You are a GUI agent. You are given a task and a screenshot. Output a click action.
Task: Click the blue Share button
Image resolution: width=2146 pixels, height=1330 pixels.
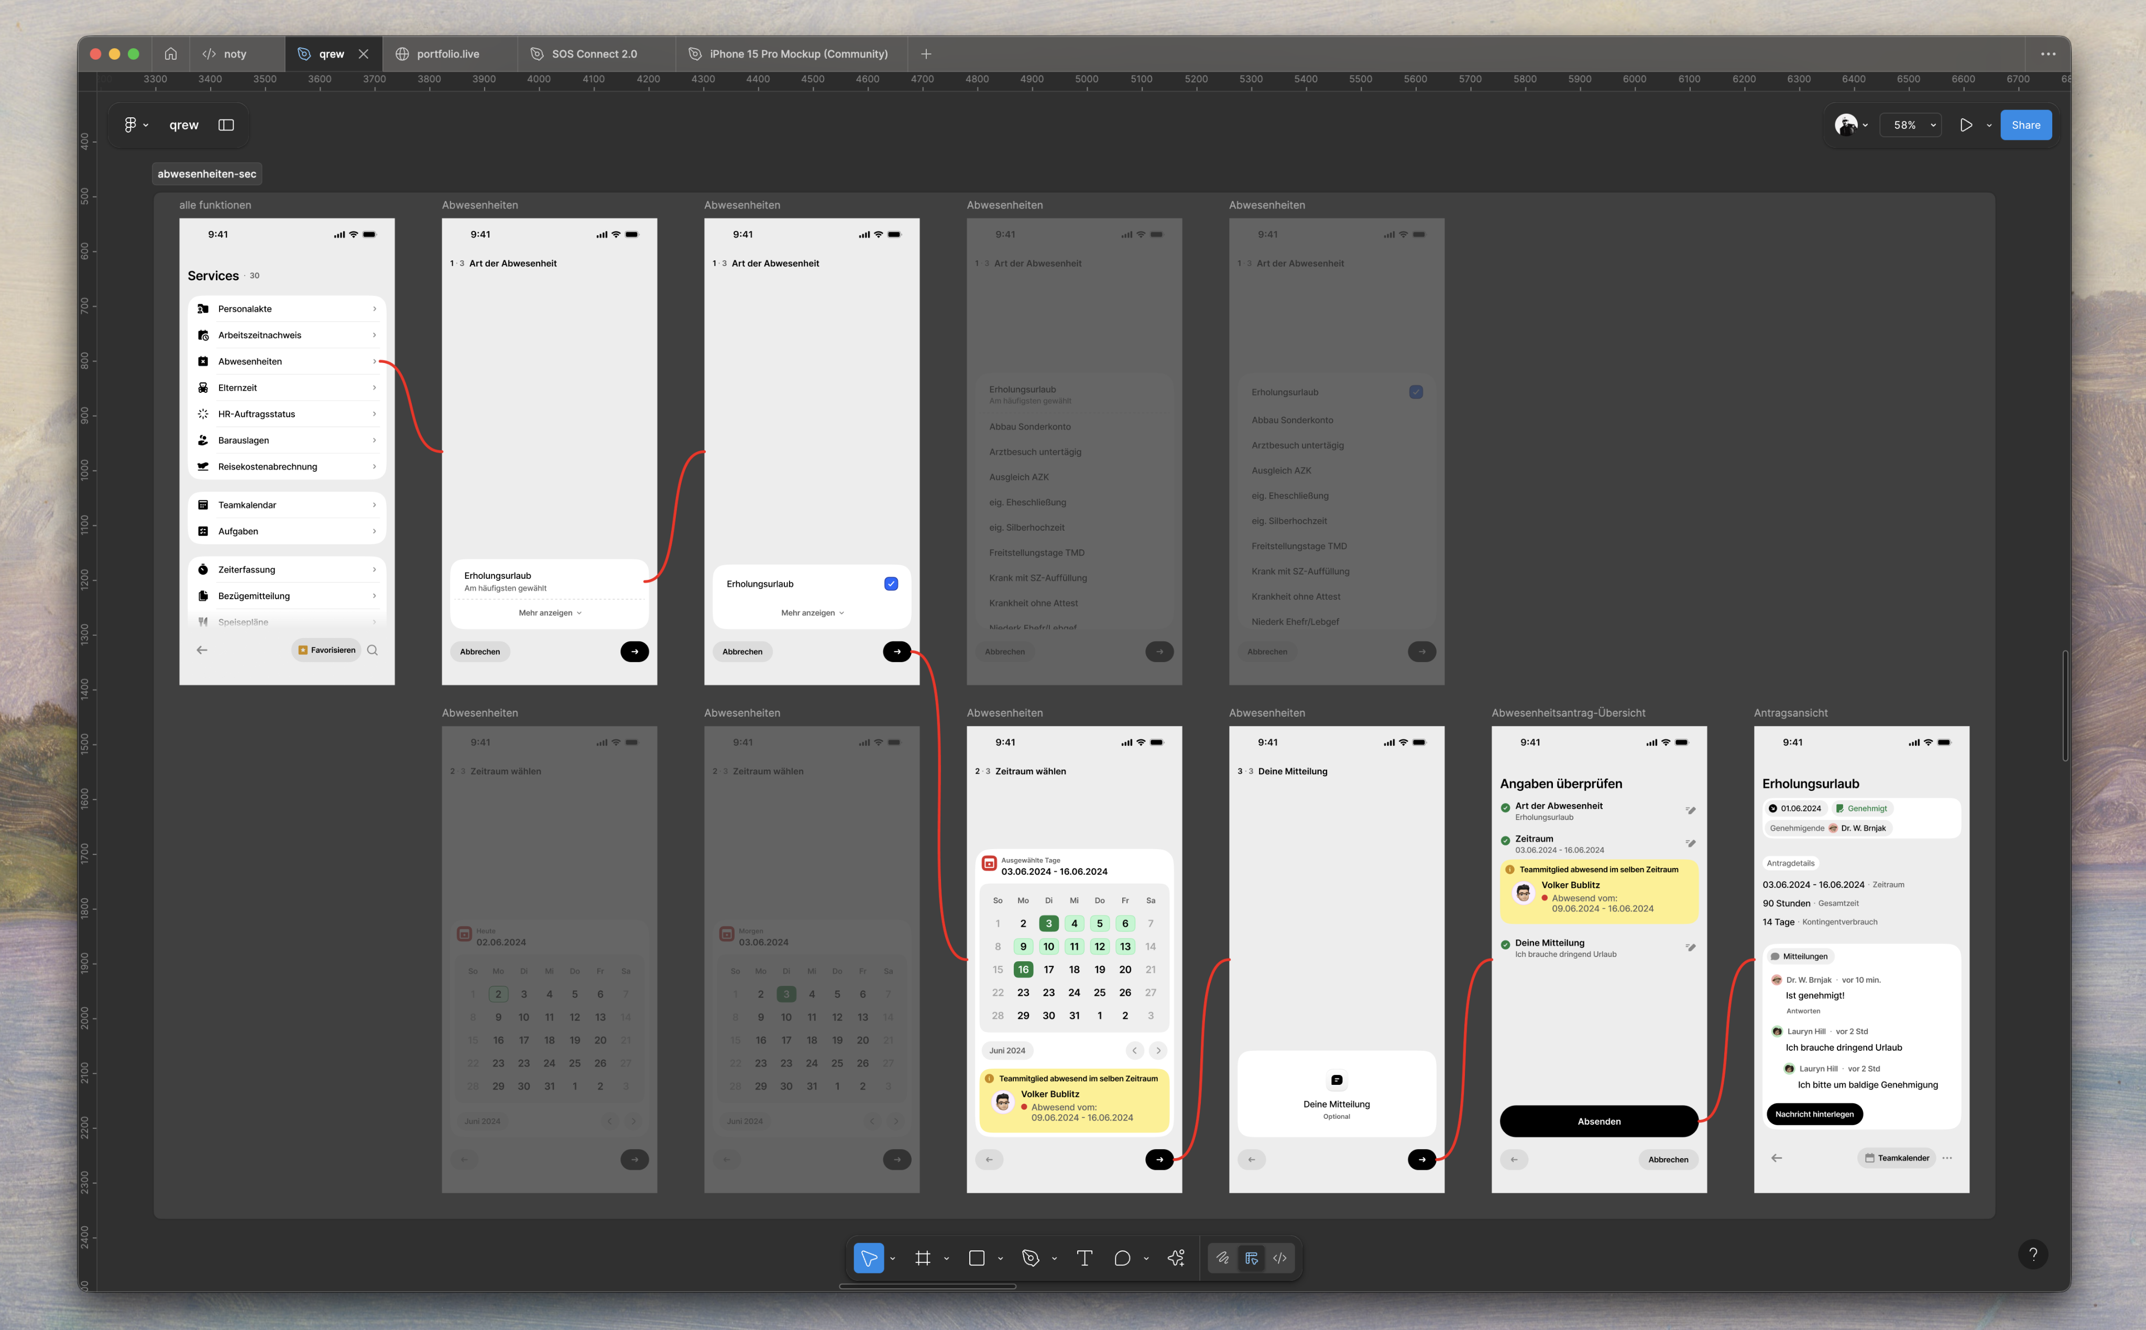(2024, 125)
